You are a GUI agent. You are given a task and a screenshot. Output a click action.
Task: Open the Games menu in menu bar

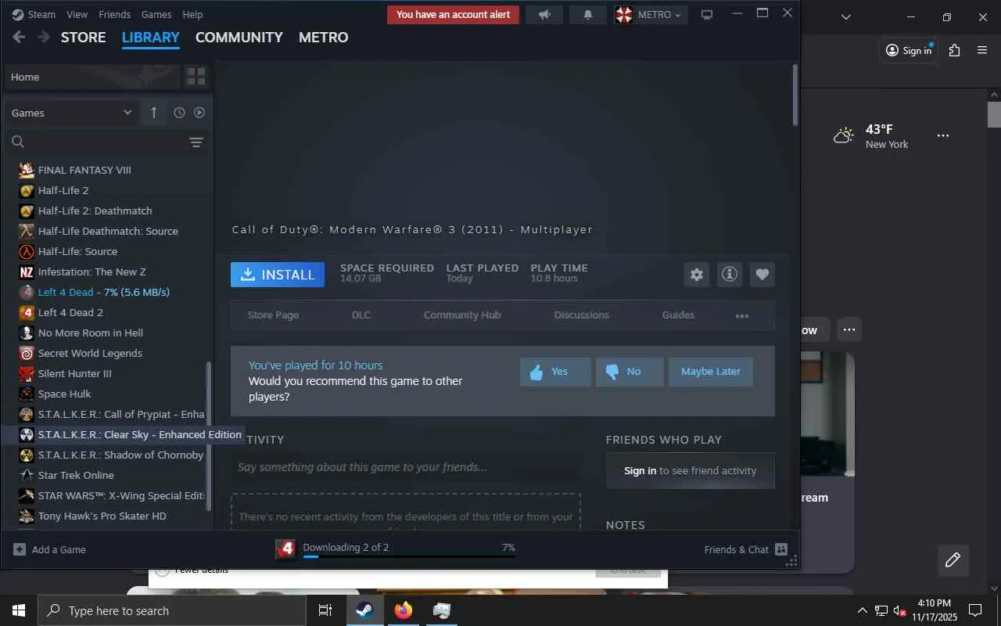pos(156,14)
